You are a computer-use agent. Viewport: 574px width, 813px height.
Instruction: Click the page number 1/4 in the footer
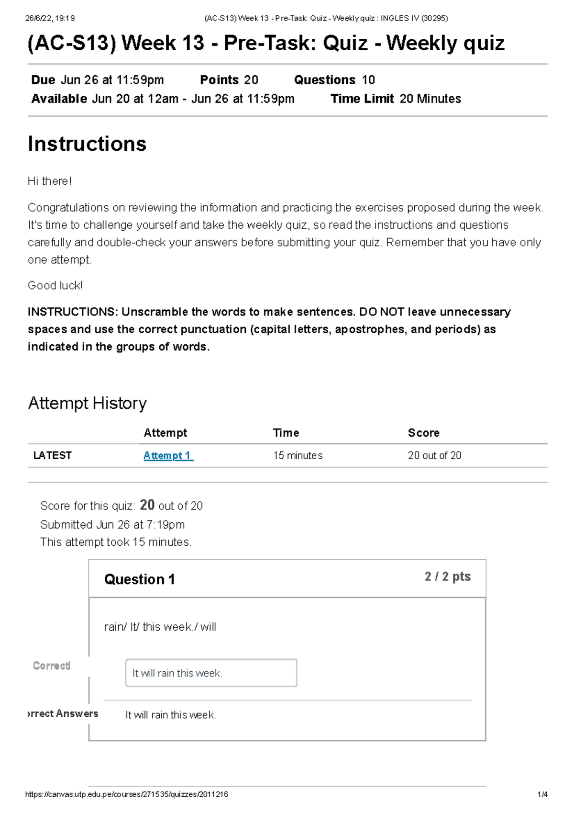coord(542,794)
